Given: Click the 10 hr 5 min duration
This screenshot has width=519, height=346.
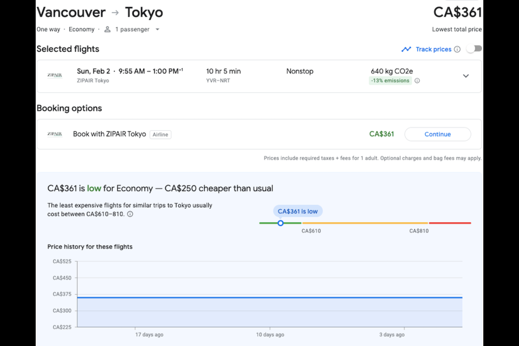Looking at the screenshot, I should pyautogui.click(x=223, y=71).
